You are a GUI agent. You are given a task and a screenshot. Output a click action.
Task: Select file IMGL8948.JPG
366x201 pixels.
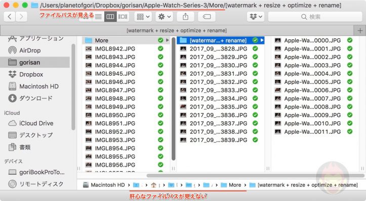coord(126,98)
